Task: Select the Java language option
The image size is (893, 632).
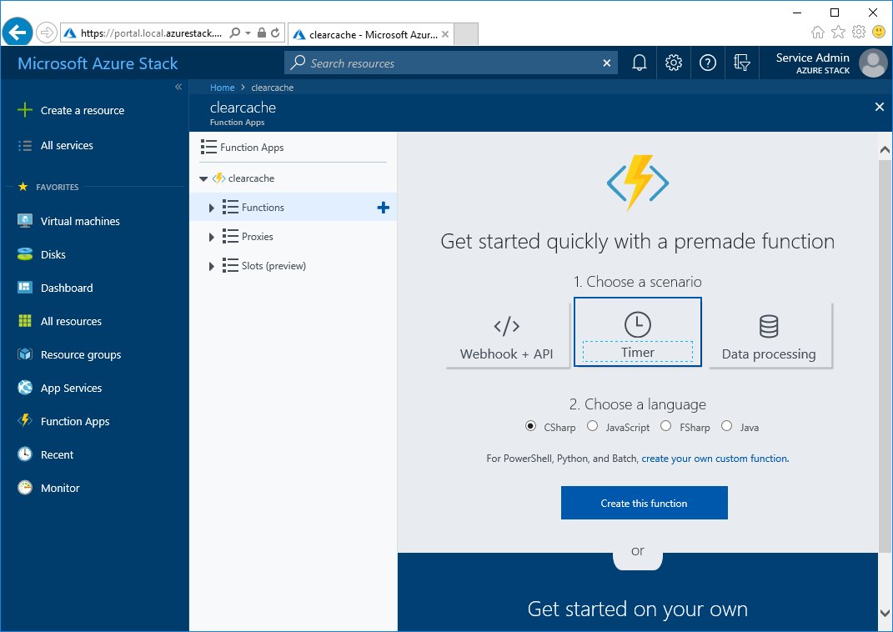Action: tap(726, 426)
